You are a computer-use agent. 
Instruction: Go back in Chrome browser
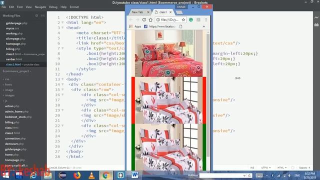[131, 20]
